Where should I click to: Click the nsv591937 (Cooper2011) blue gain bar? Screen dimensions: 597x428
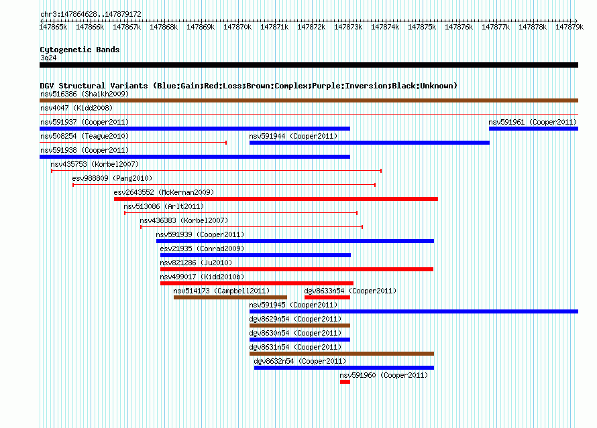pos(195,129)
